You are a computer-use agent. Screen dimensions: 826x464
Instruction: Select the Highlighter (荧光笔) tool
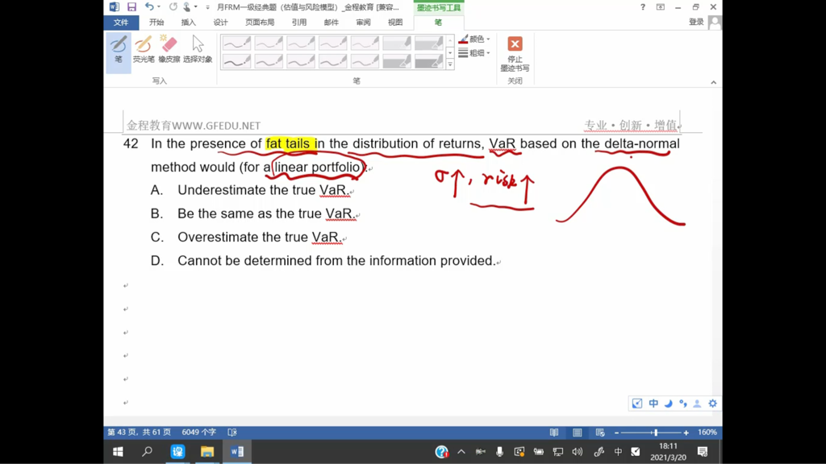(x=144, y=49)
